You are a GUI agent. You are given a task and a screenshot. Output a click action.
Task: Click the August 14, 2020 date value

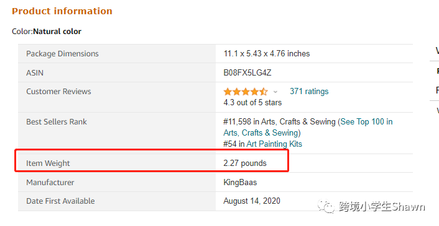click(252, 201)
